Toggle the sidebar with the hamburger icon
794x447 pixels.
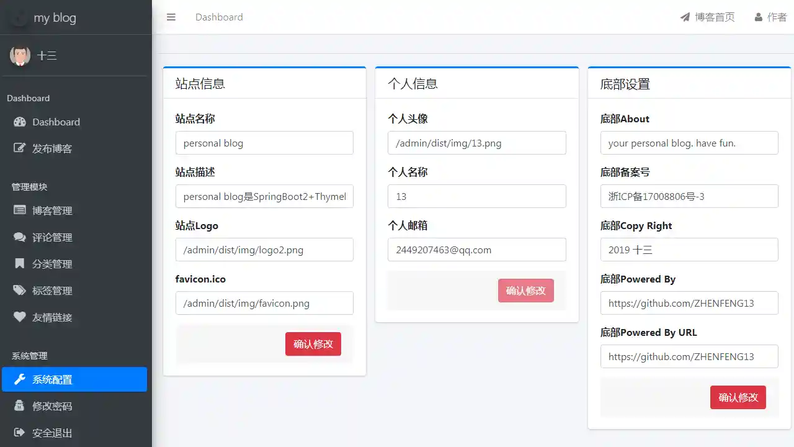click(171, 17)
